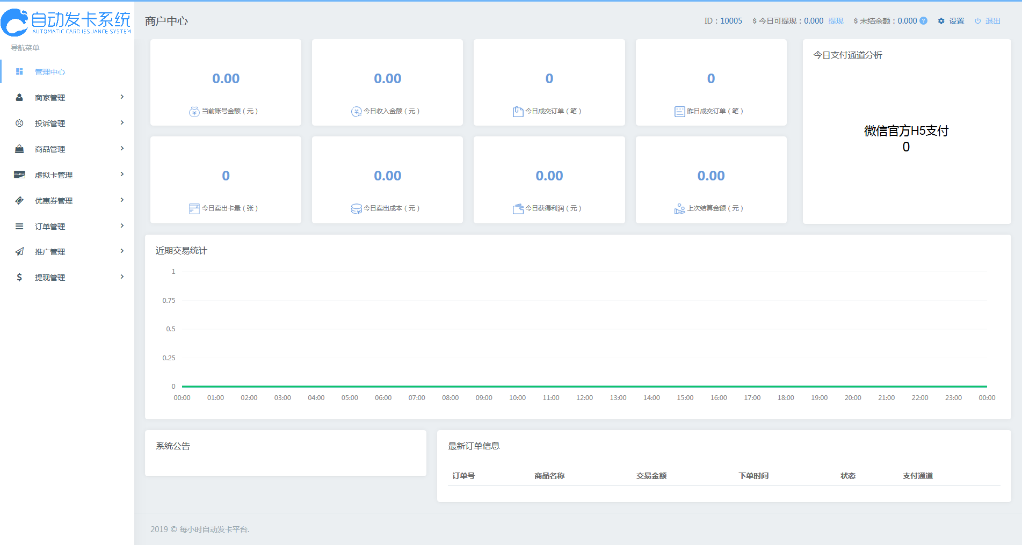Click the help icon beside 未结余额
The image size is (1022, 545).
(x=923, y=21)
